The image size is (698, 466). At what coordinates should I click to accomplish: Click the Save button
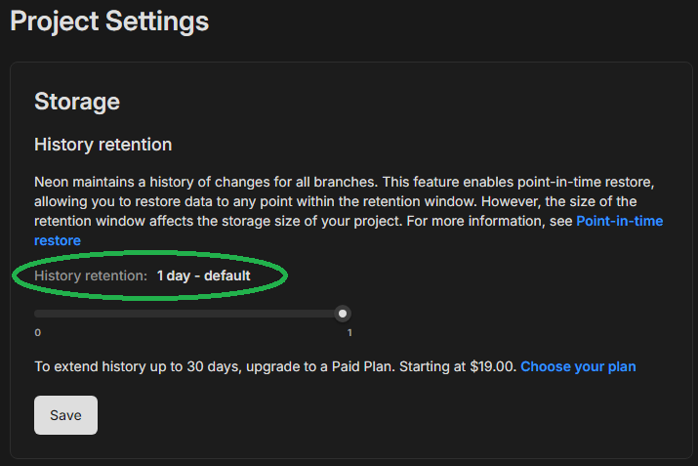click(65, 415)
